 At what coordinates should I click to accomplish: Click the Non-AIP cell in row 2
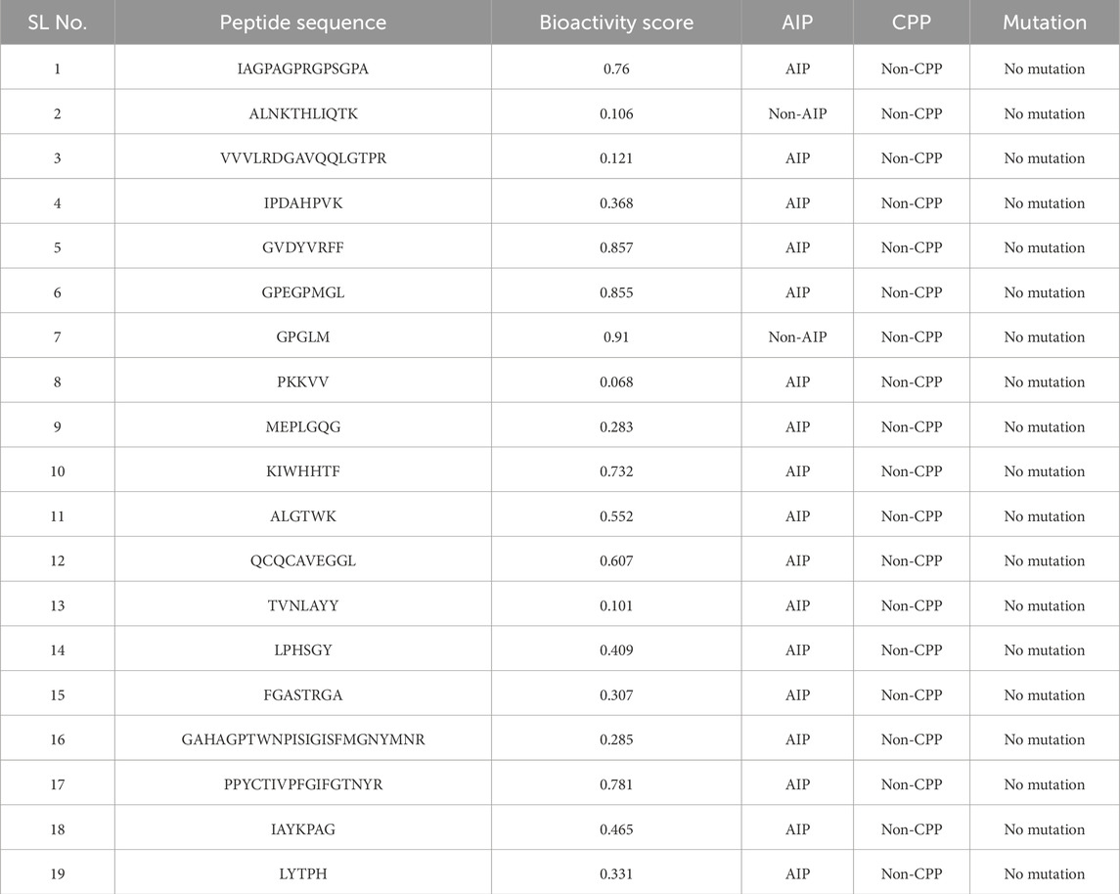tap(797, 114)
